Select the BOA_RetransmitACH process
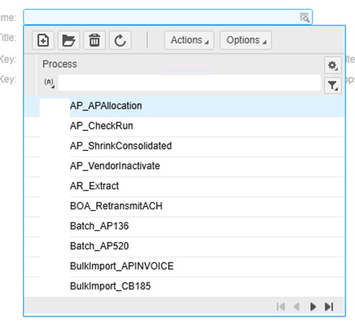 coord(116,206)
